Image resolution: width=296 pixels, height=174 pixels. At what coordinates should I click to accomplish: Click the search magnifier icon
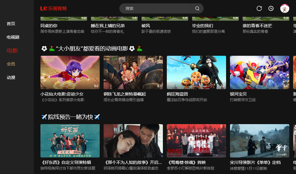tap(197, 8)
